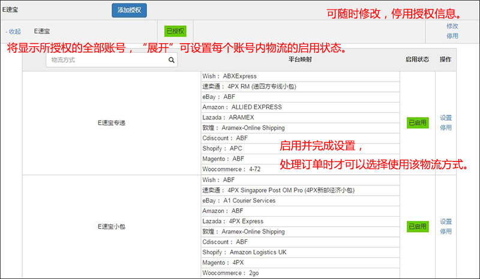Viewport: 480px width, 279px height.
Task: Click the 操作 column header
Action: tap(445, 59)
